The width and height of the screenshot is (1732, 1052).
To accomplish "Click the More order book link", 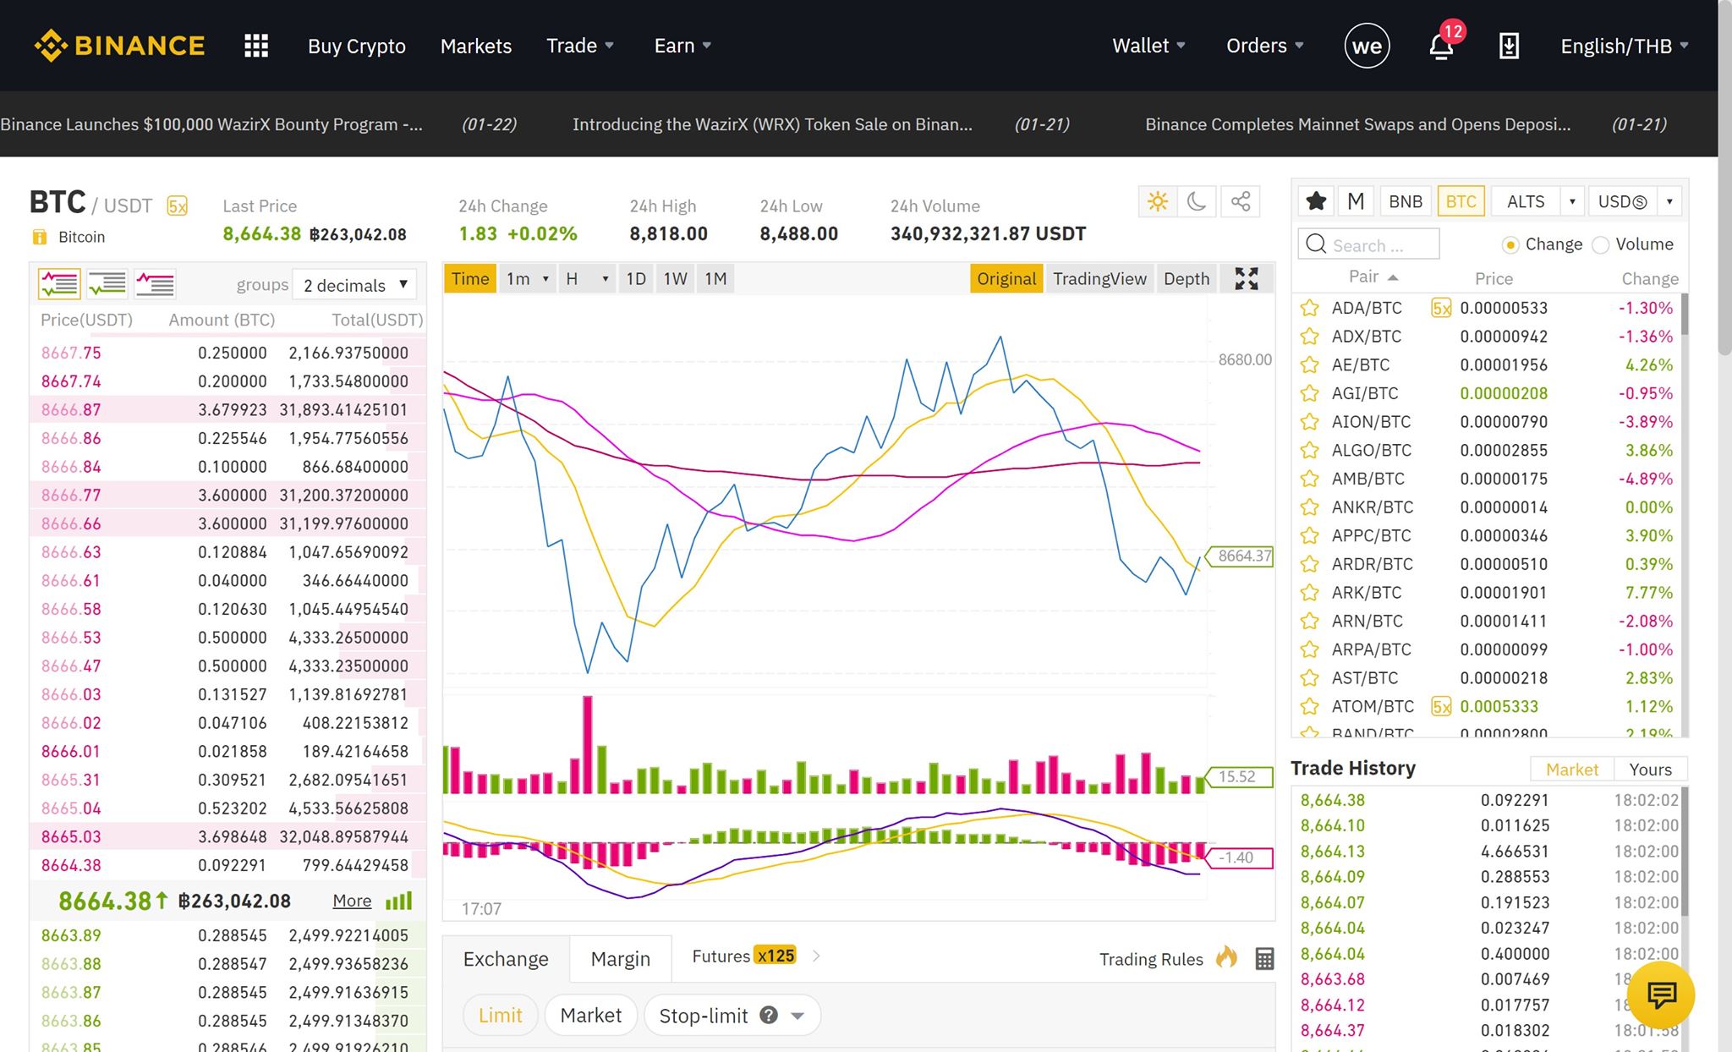I will coord(352,901).
